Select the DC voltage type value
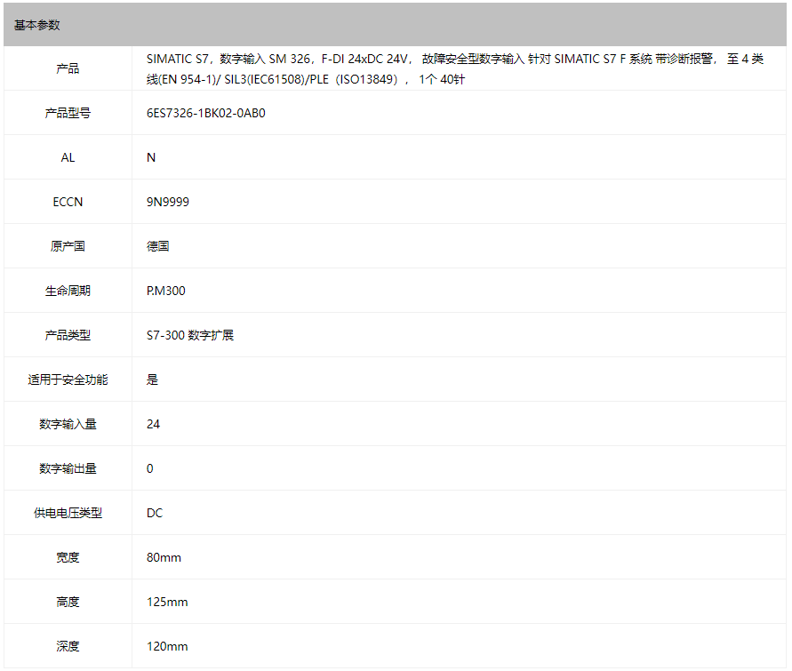The image size is (792, 671). [155, 513]
